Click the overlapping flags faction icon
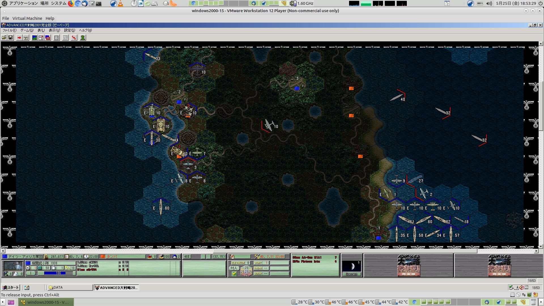This screenshot has width=544, height=306. 48,38
